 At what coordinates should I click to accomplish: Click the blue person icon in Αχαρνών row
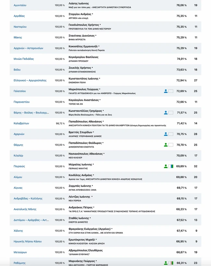166,134
